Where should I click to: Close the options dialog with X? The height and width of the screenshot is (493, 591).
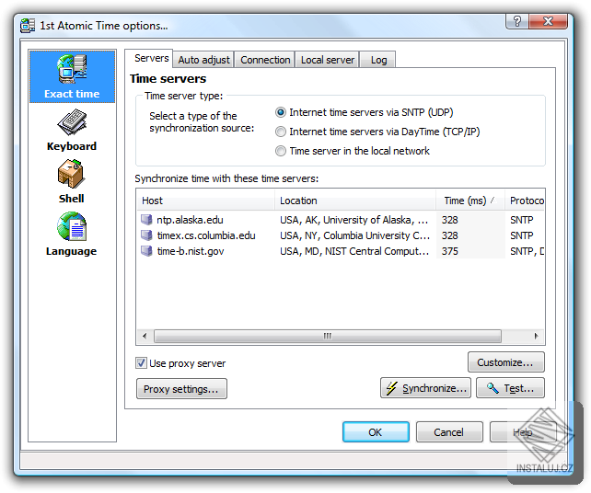point(548,21)
